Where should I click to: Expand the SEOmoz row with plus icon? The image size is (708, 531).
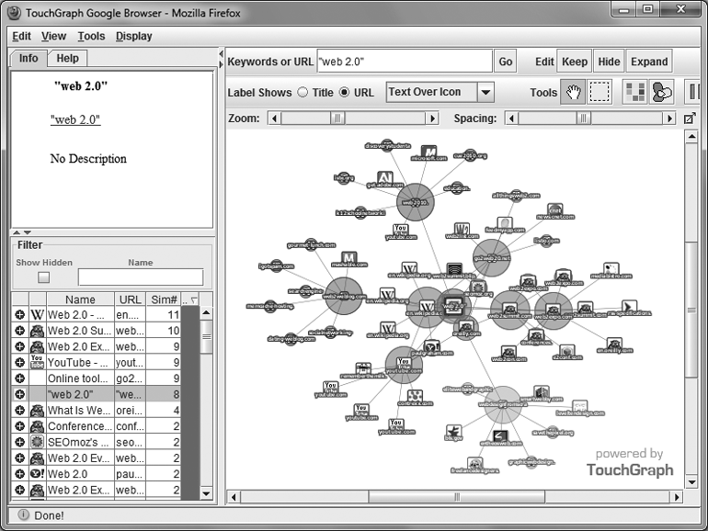click(19, 442)
